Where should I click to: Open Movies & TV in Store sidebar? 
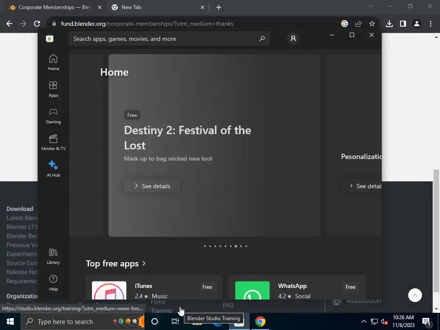coord(53,142)
